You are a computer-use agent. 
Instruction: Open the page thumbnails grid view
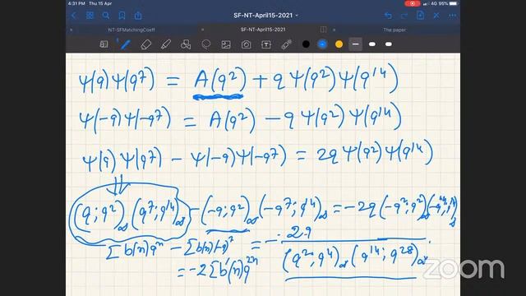[x=90, y=16]
